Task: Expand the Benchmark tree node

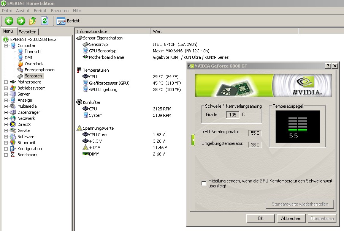Action: pos(6,155)
